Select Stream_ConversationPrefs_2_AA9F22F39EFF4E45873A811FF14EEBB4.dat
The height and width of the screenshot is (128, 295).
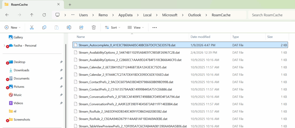coord(180,104)
